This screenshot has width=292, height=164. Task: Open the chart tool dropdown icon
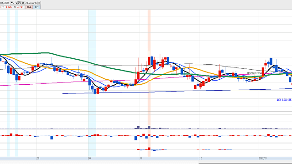coord(16,3)
